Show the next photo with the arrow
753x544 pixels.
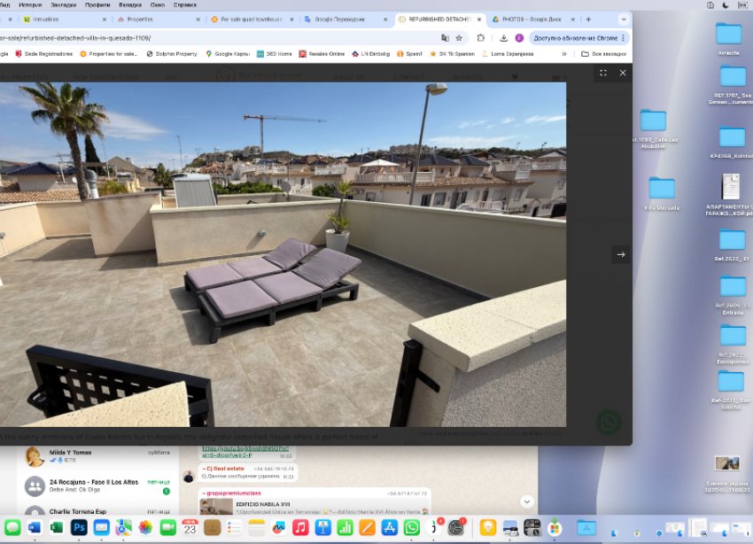620,254
